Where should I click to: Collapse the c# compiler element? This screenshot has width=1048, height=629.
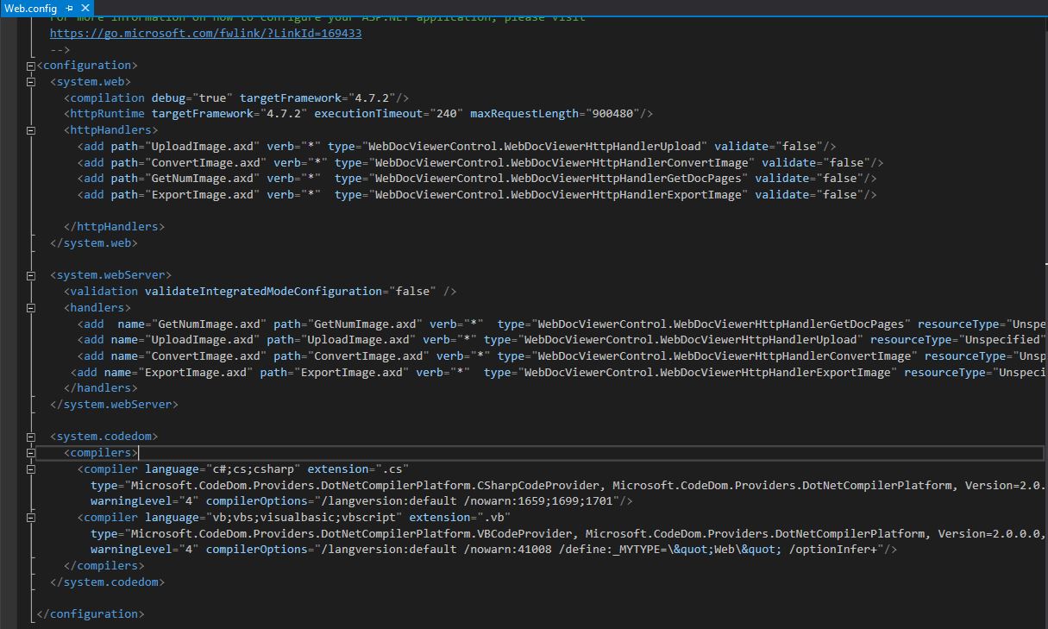(x=31, y=469)
